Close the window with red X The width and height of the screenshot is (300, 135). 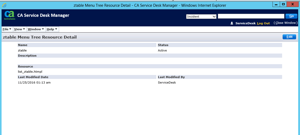click(x=293, y=4)
